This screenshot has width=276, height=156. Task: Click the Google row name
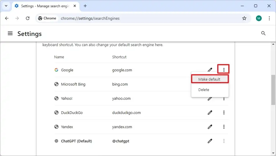pyautogui.click(x=67, y=70)
